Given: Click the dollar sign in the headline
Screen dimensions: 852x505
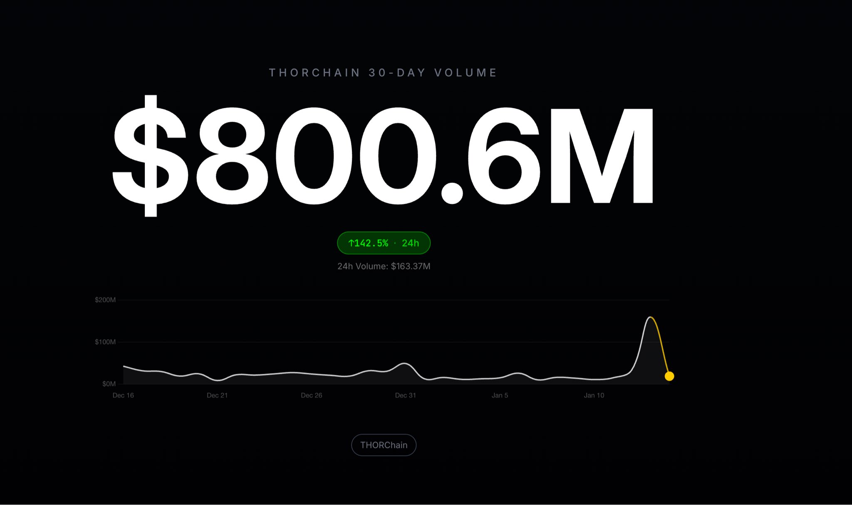Looking at the screenshot, I should pyautogui.click(x=151, y=156).
